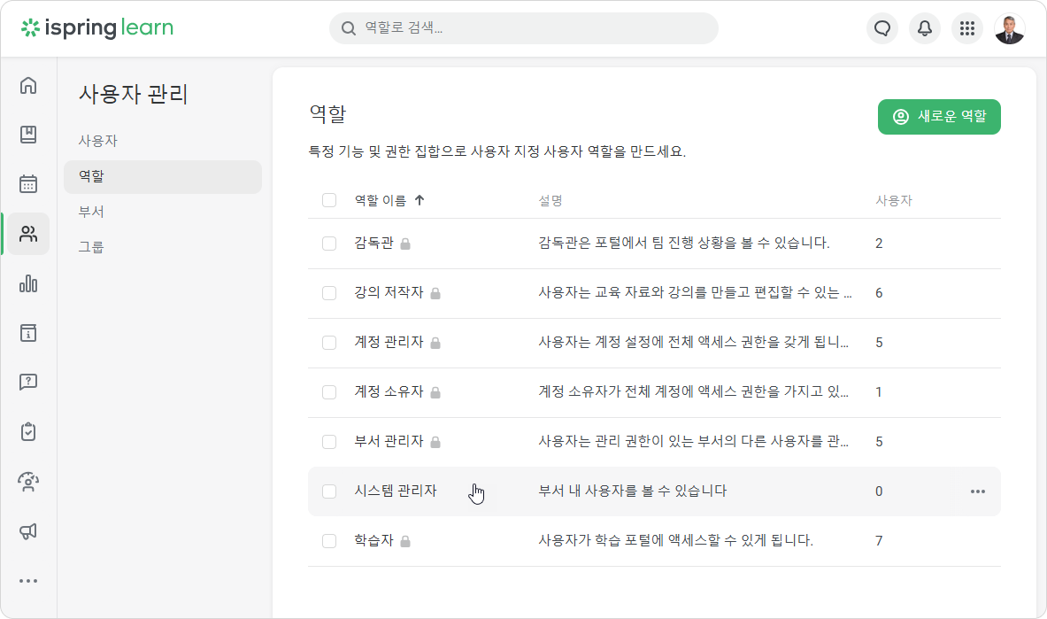The height and width of the screenshot is (619, 1047).
Task: Open the Home icon in sidebar
Action: tap(28, 86)
